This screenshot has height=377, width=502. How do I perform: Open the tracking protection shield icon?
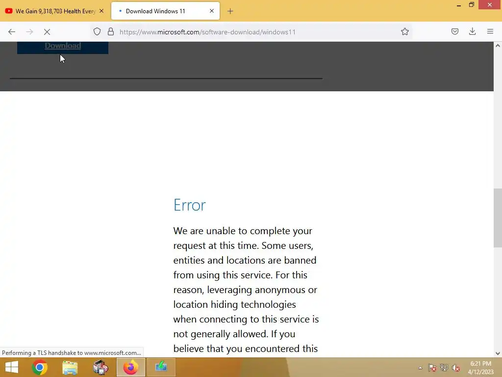tap(97, 32)
